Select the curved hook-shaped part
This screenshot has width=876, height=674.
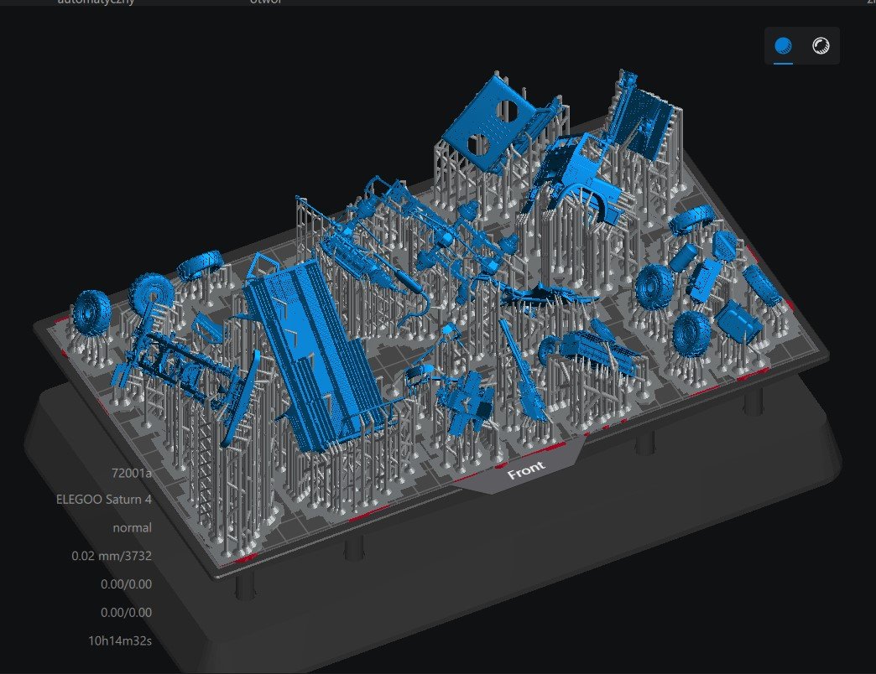click(418, 309)
